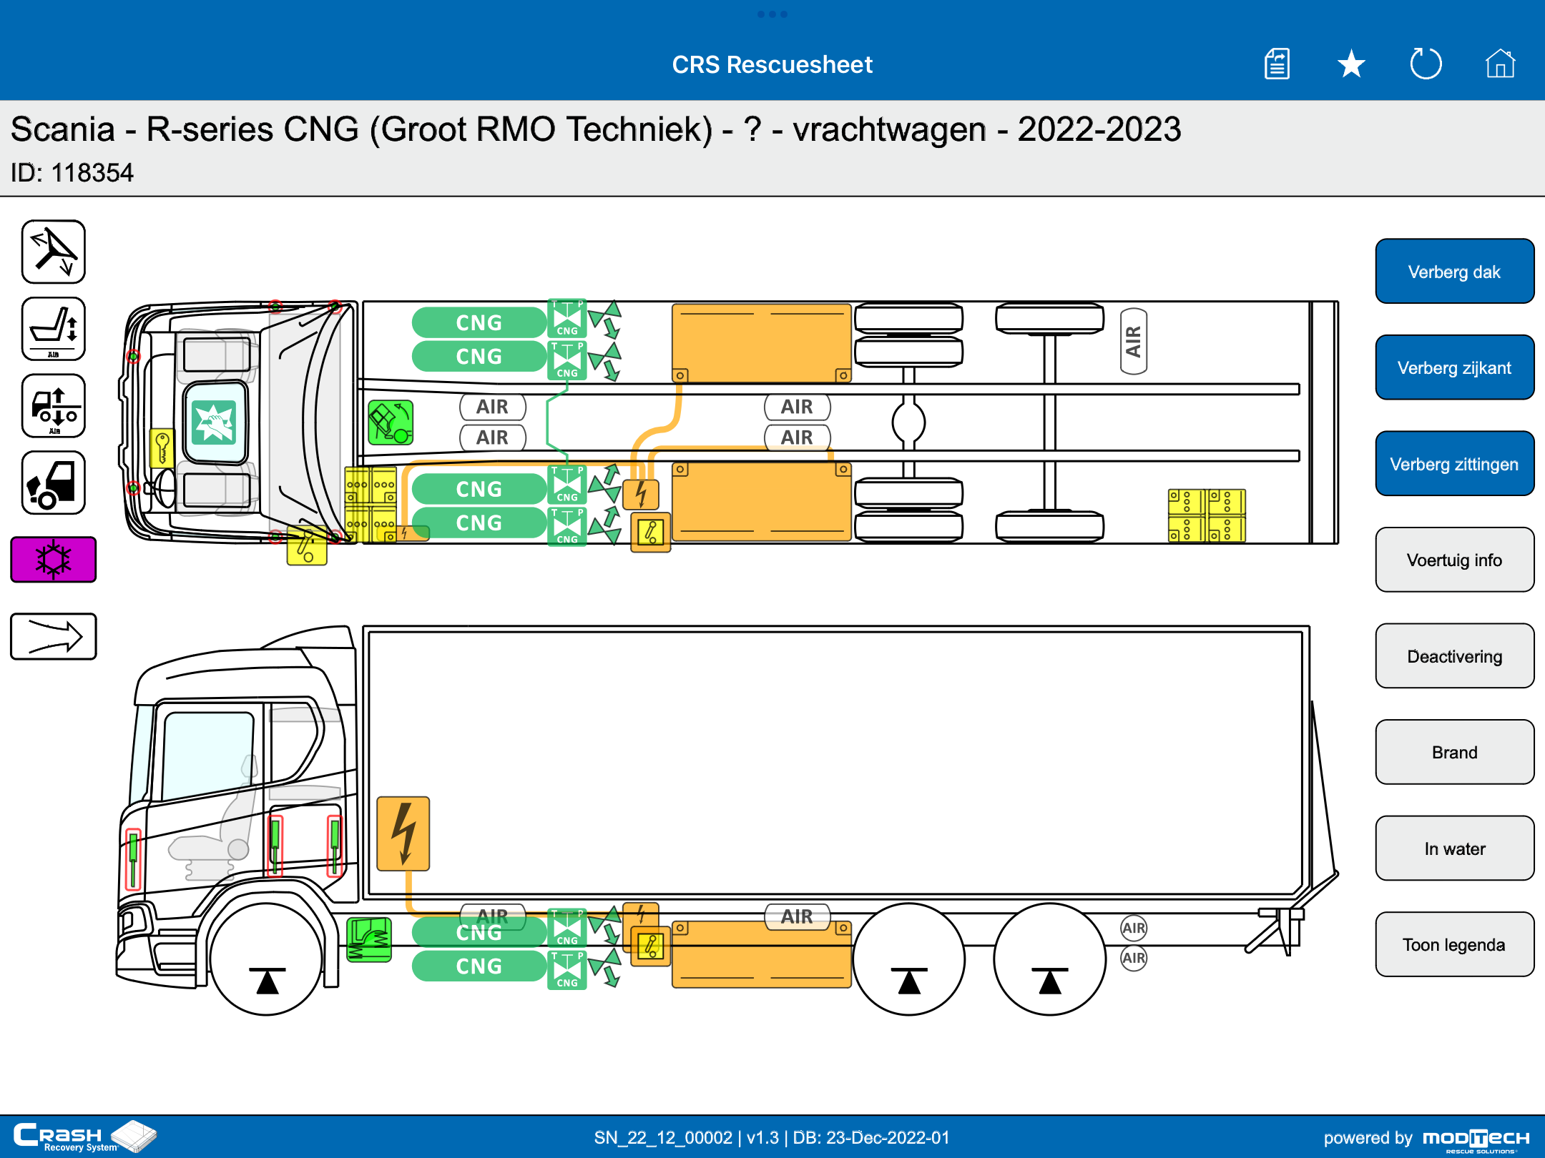Click the vertical AIR tank at trailer rear
Image resolution: width=1545 pixels, height=1158 pixels.
[x=1134, y=341]
